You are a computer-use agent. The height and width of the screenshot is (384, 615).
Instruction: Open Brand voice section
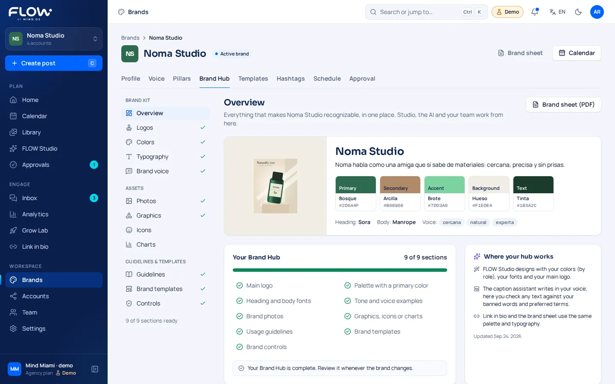click(166, 171)
